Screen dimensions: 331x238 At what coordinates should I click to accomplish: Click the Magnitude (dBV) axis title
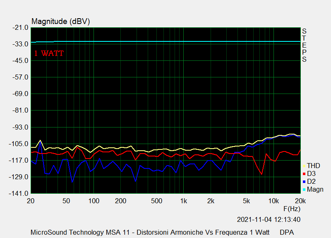pyautogui.click(x=61, y=22)
